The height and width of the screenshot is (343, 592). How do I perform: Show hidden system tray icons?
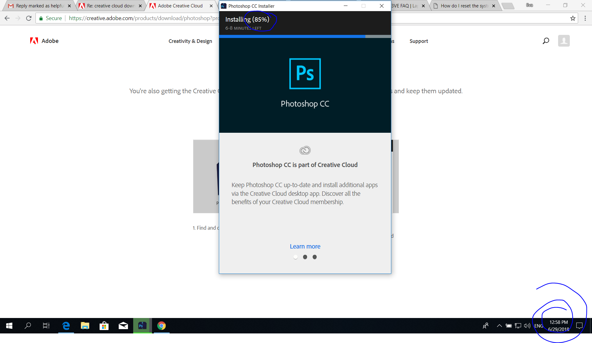pos(499,326)
